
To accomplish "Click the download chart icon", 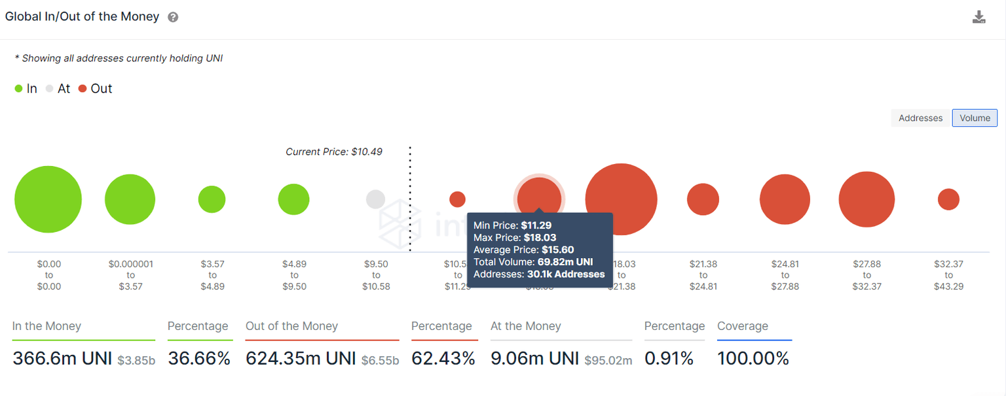I will [978, 17].
